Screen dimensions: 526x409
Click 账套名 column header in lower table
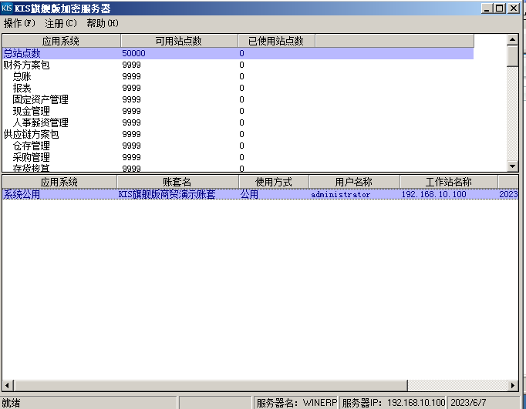point(177,182)
